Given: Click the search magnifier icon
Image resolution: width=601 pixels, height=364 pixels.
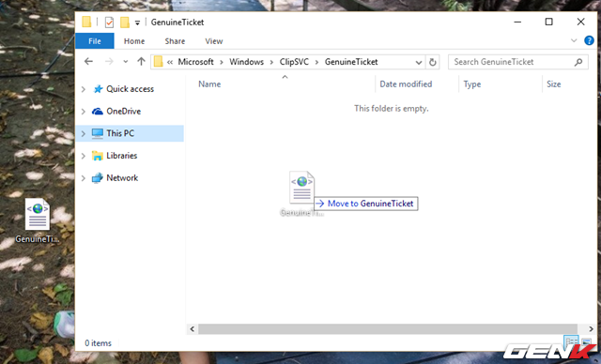Looking at the screenshot, I should [x=578, y=62].
